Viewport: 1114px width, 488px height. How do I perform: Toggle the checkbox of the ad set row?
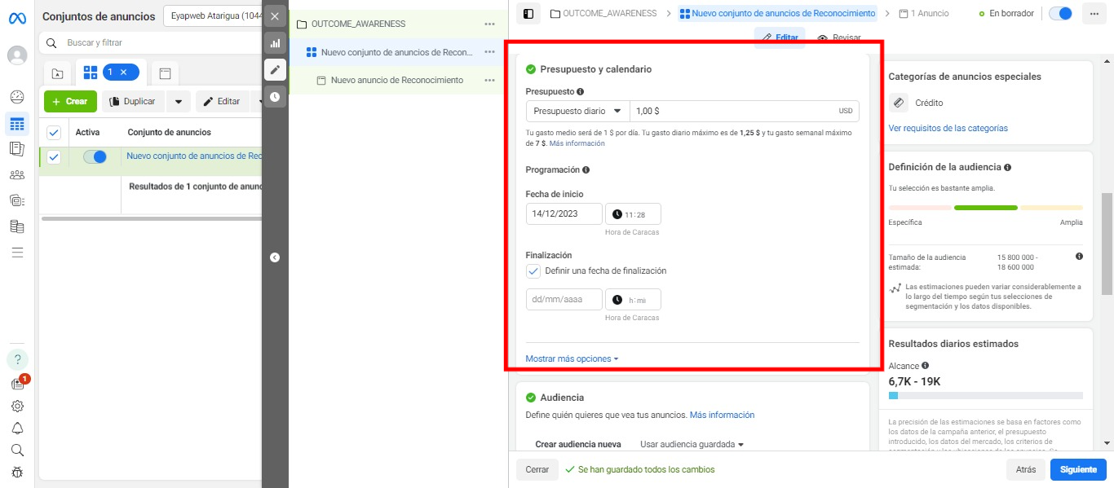tap(54, 157)
